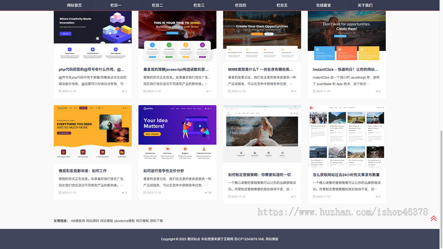Visit the 网站模板 friendly link beside 网站源码
This screenshot has width=443, height=249.
pyautogui.click(x=107, y=221)
